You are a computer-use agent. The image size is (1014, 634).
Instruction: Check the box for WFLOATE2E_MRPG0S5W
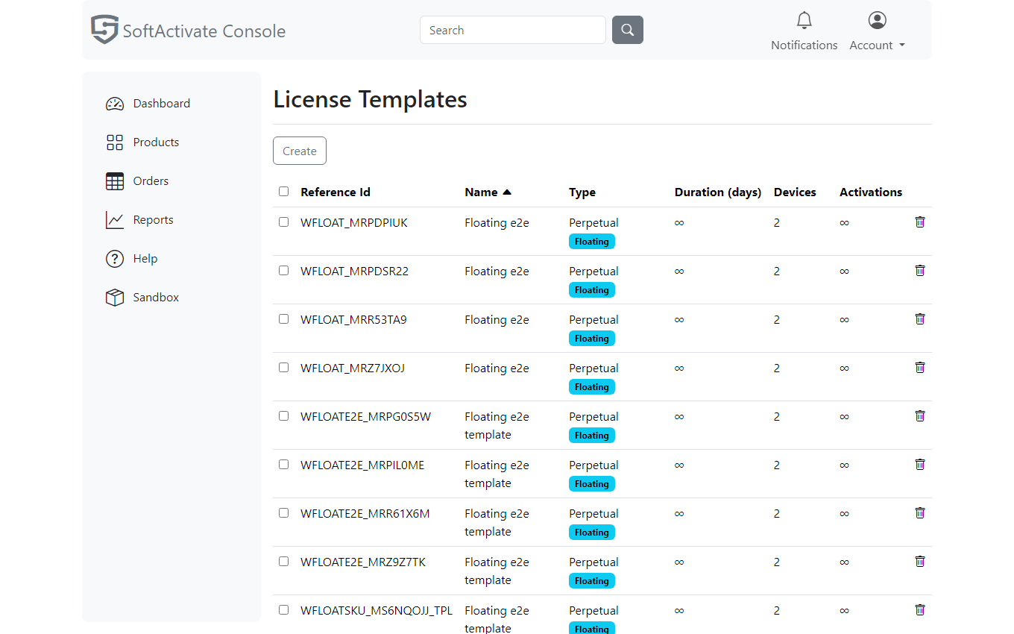click(x=283, y=416)
